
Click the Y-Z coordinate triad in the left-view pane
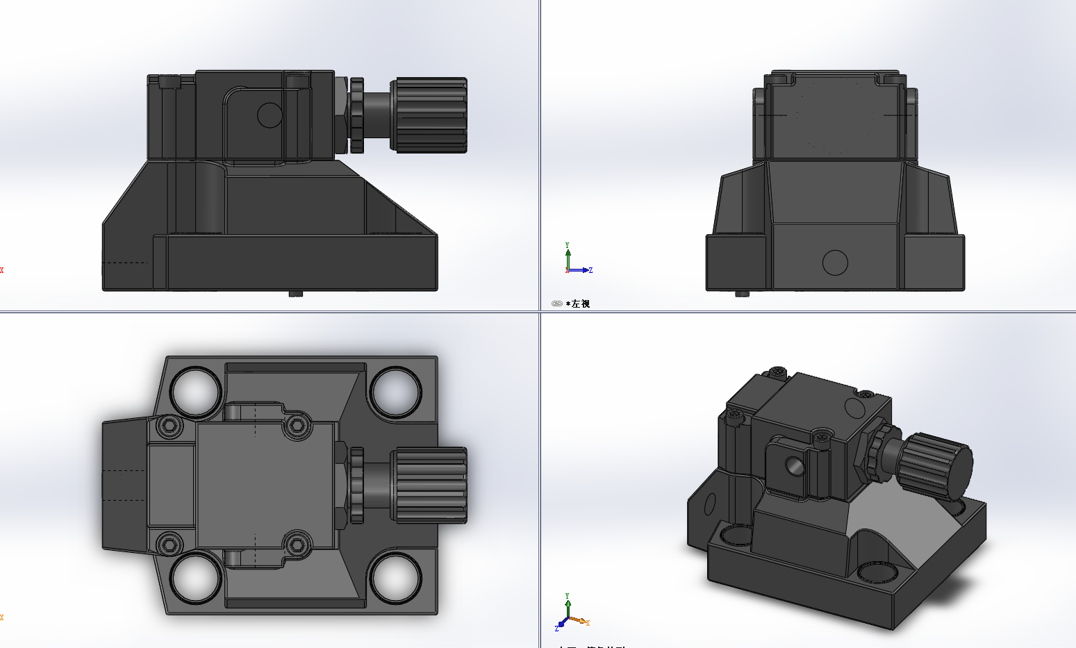pyautogui.click(x=578, y=258)
